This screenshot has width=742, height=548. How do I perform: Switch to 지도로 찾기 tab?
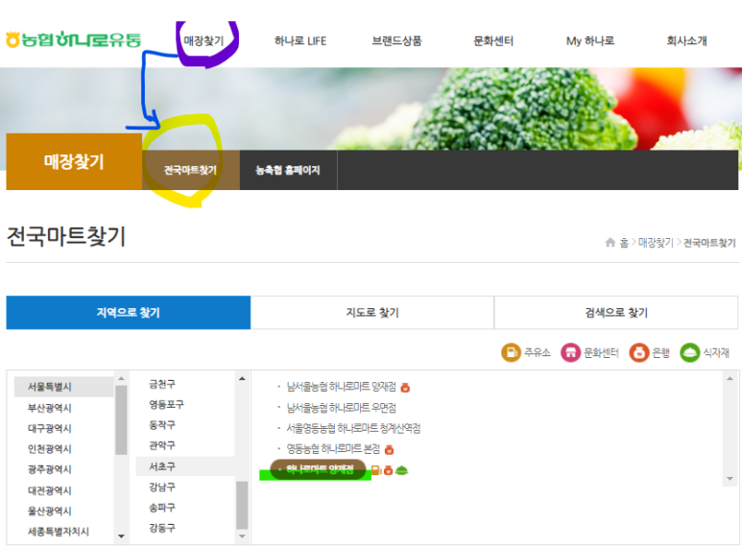point(372,312)
